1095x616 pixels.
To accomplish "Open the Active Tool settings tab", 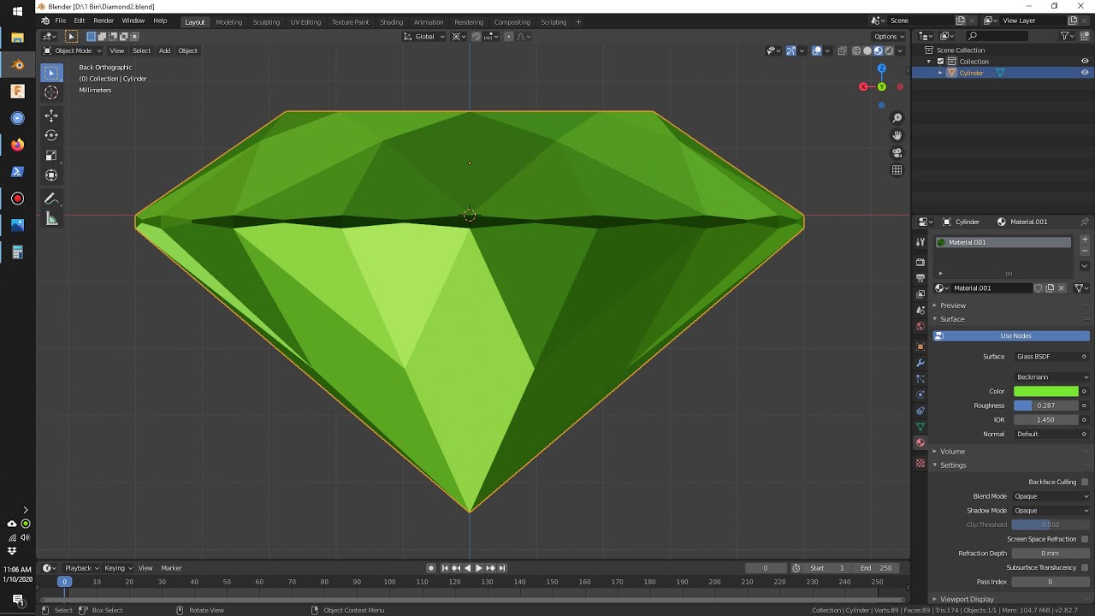I will [x=920, y=242].
